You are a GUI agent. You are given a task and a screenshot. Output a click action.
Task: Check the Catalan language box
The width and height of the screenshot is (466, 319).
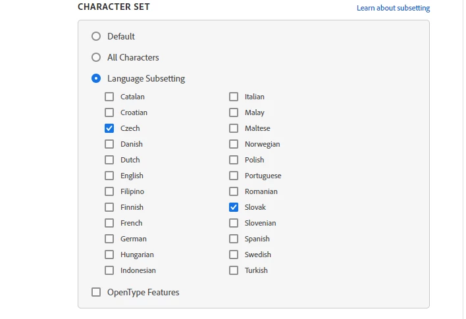point(109,97)
